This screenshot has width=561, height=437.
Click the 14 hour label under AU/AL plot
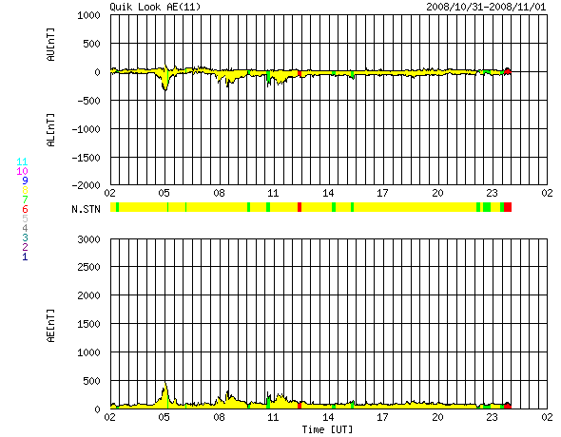tap(328, 193)
